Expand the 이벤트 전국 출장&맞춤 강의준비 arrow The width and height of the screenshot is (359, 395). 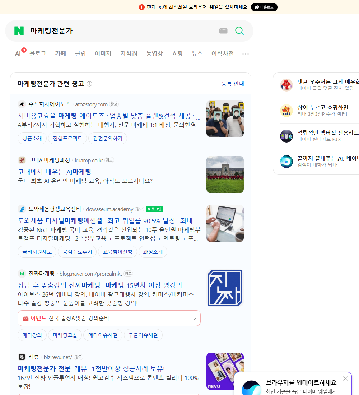(x=195, y=318)
